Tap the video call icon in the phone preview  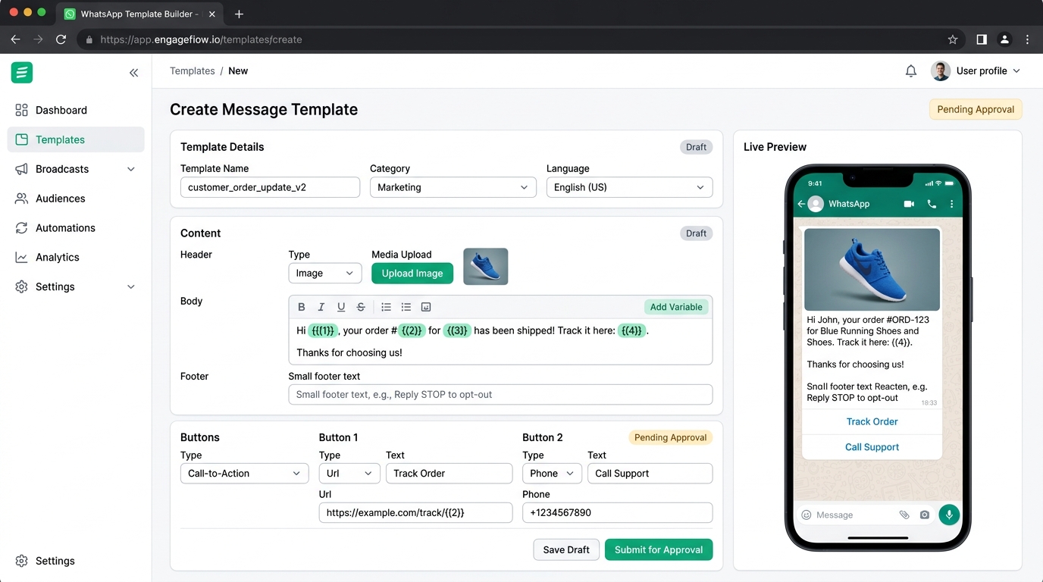click(x=909, y=204)
